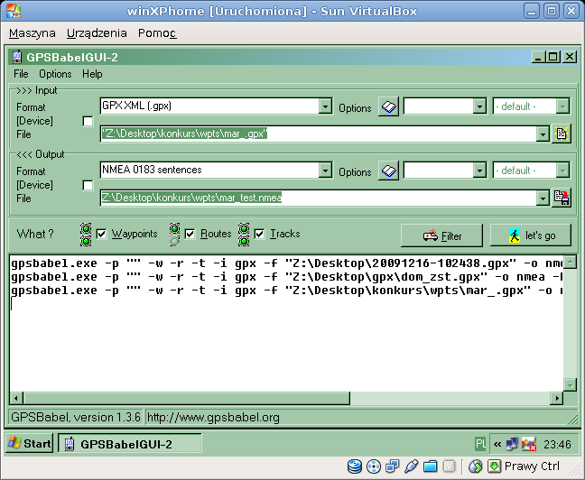
Task: Click VirtualBox shared folders status icon
Action: tap(430, 466)
